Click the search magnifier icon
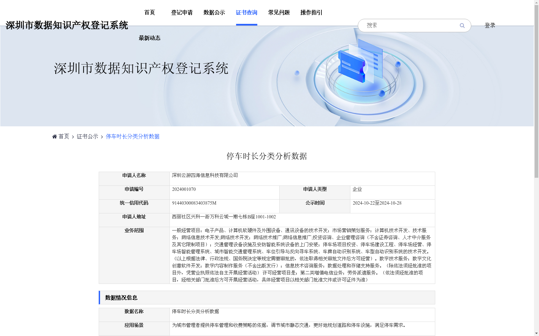The width and height of the screenshot is (539, 336). click(x=462, y=26)
